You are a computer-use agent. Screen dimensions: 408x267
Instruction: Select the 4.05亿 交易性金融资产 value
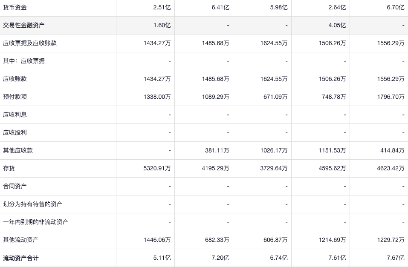coord(337,25)
